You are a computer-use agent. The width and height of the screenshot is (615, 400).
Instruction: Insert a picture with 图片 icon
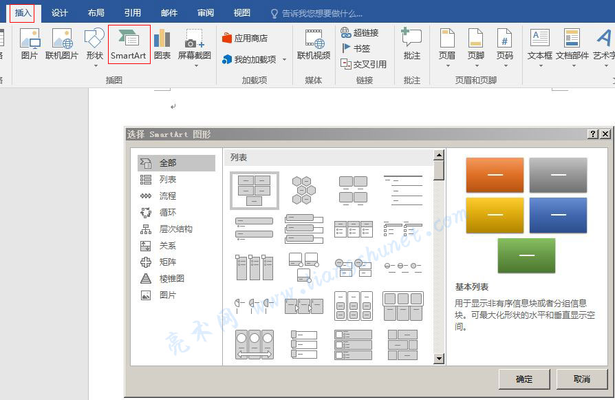[x=30, y=44]
